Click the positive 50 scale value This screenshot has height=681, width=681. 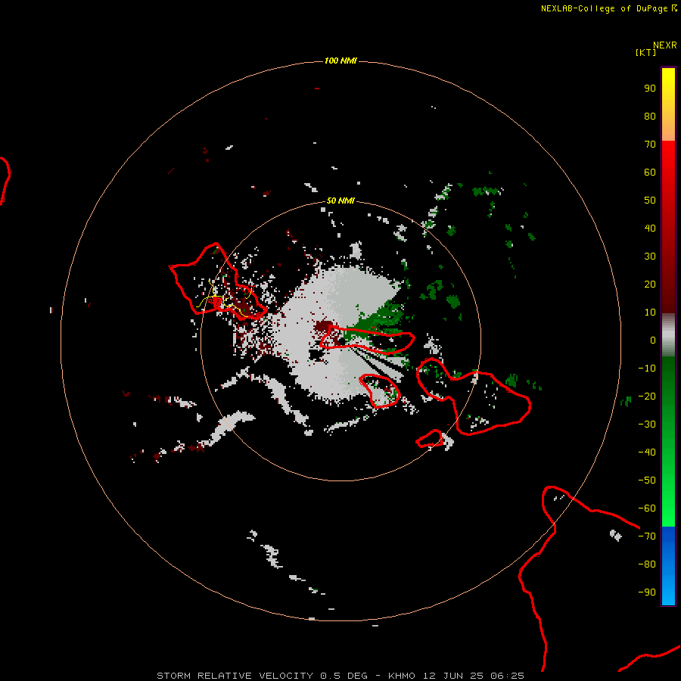coord(650,201)
